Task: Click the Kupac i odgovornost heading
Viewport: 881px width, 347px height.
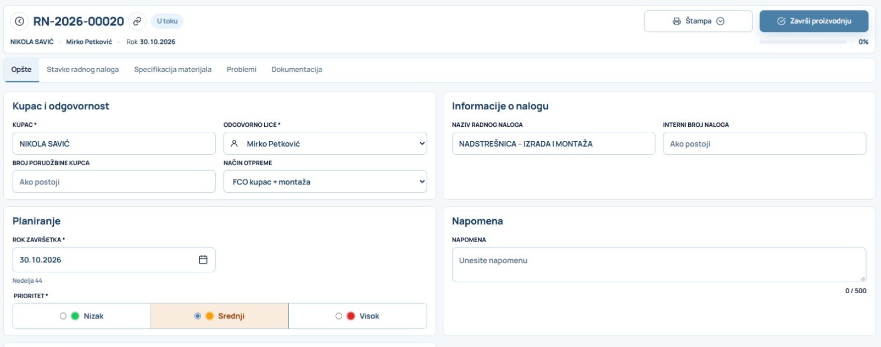Action: tap(61, 106)
